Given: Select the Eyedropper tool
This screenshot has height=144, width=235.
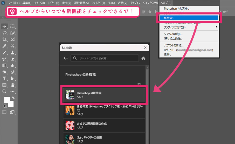Looking at the screenshot, I should point(4,46).
